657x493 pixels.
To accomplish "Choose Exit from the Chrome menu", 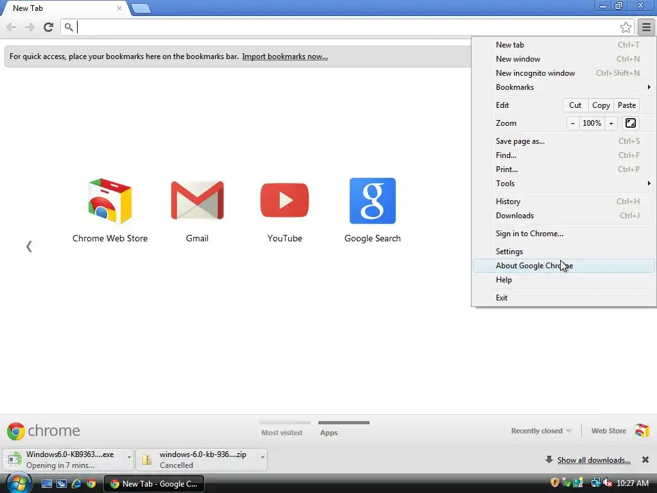I will (565, 298).
